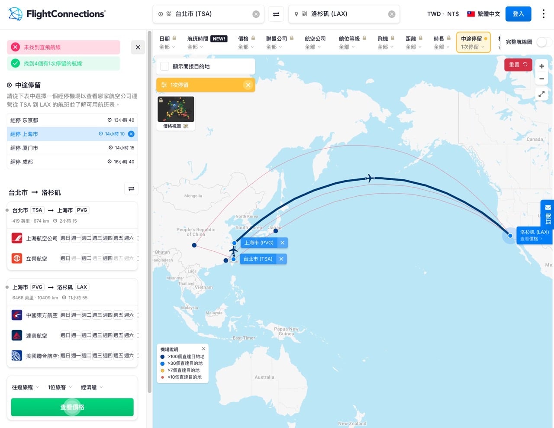The width and height of the screenshot is (554, 428).
Task: Remove 上海市 (PVG) map label
Action: point(282,243)
